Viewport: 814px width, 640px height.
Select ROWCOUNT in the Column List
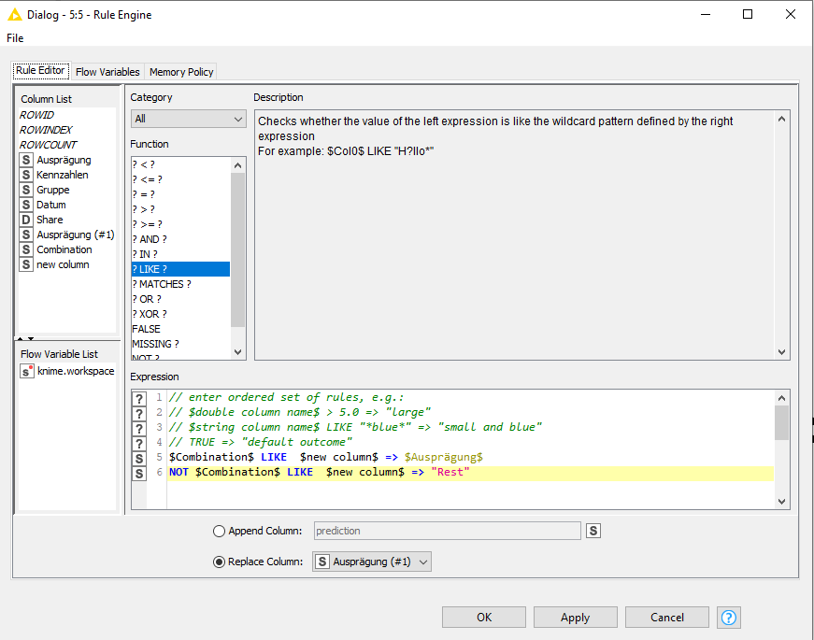tap(48, 145)
